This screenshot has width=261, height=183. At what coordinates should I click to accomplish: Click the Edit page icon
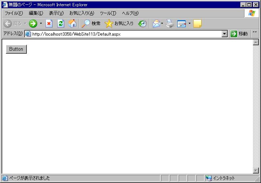(182, 24)
